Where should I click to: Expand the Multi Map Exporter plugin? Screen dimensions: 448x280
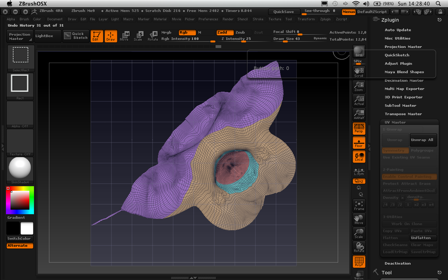click(405, 89)
